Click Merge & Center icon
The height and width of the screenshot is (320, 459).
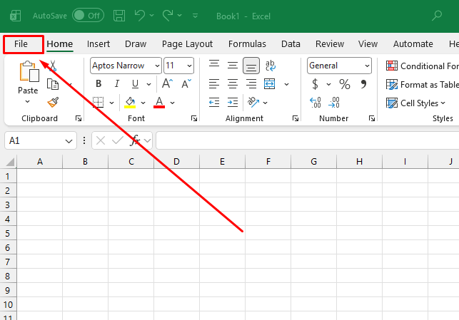click(x=269, y=84)
